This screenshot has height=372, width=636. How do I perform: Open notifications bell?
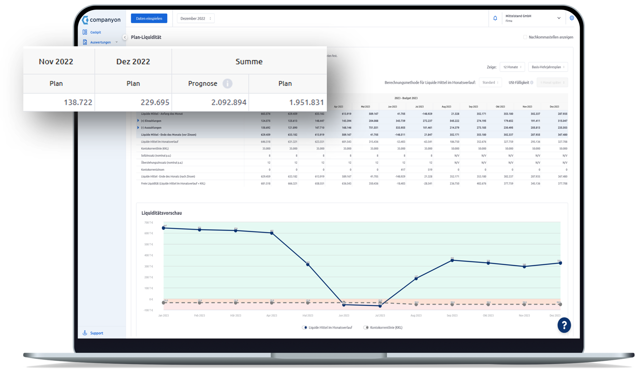pyautogui.click(x=495, y=18)
